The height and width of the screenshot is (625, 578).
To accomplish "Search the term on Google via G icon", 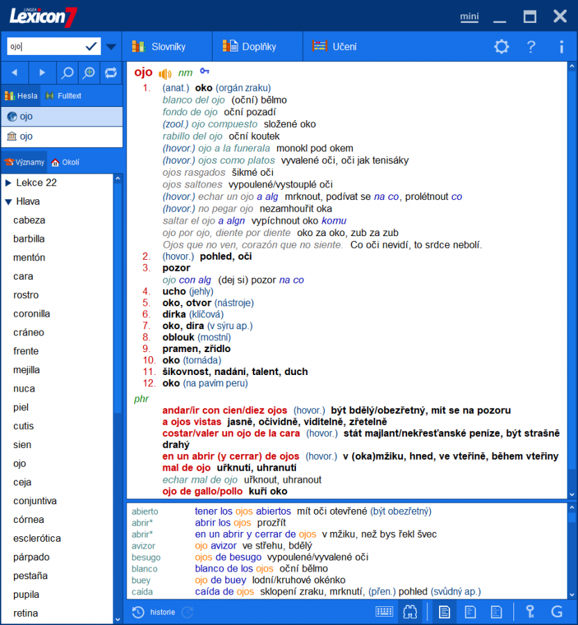I will [556, 612].
